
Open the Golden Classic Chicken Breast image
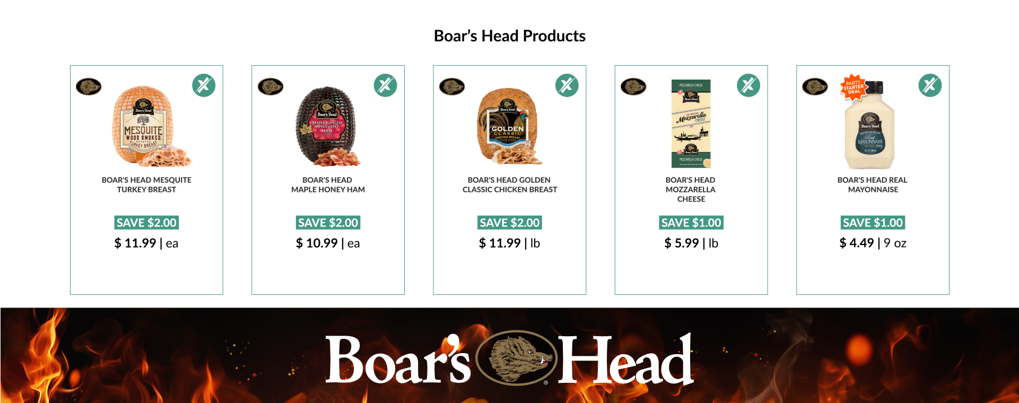[x=509, y=126]
